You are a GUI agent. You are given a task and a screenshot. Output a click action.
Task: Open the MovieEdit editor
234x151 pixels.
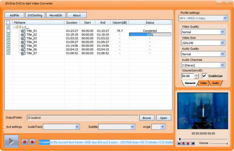click(x=56, y=15)
